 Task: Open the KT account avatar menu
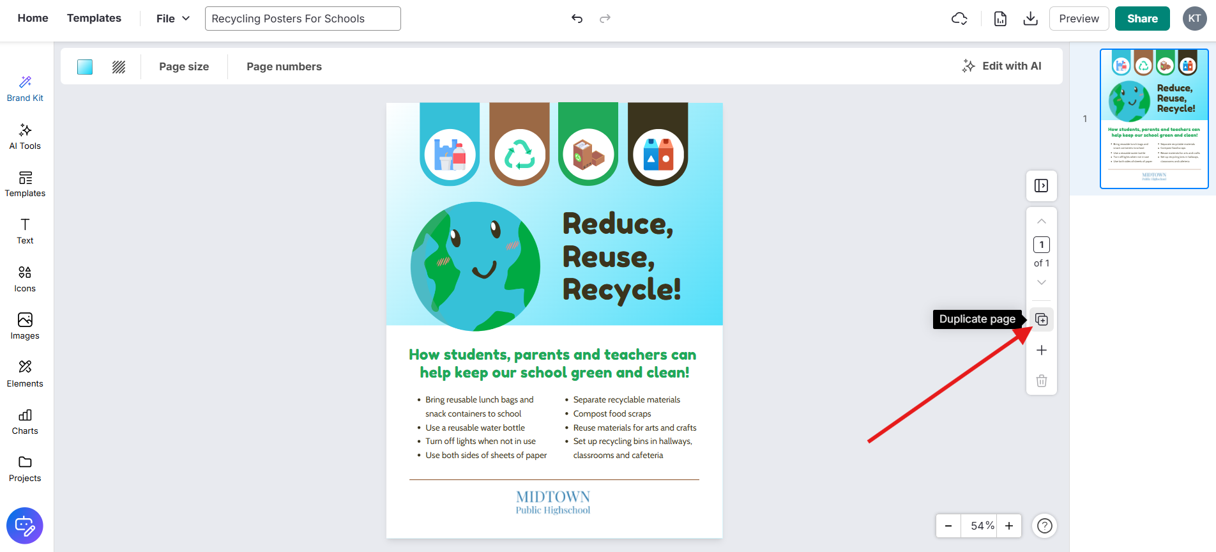click(x=1194, y=19)
